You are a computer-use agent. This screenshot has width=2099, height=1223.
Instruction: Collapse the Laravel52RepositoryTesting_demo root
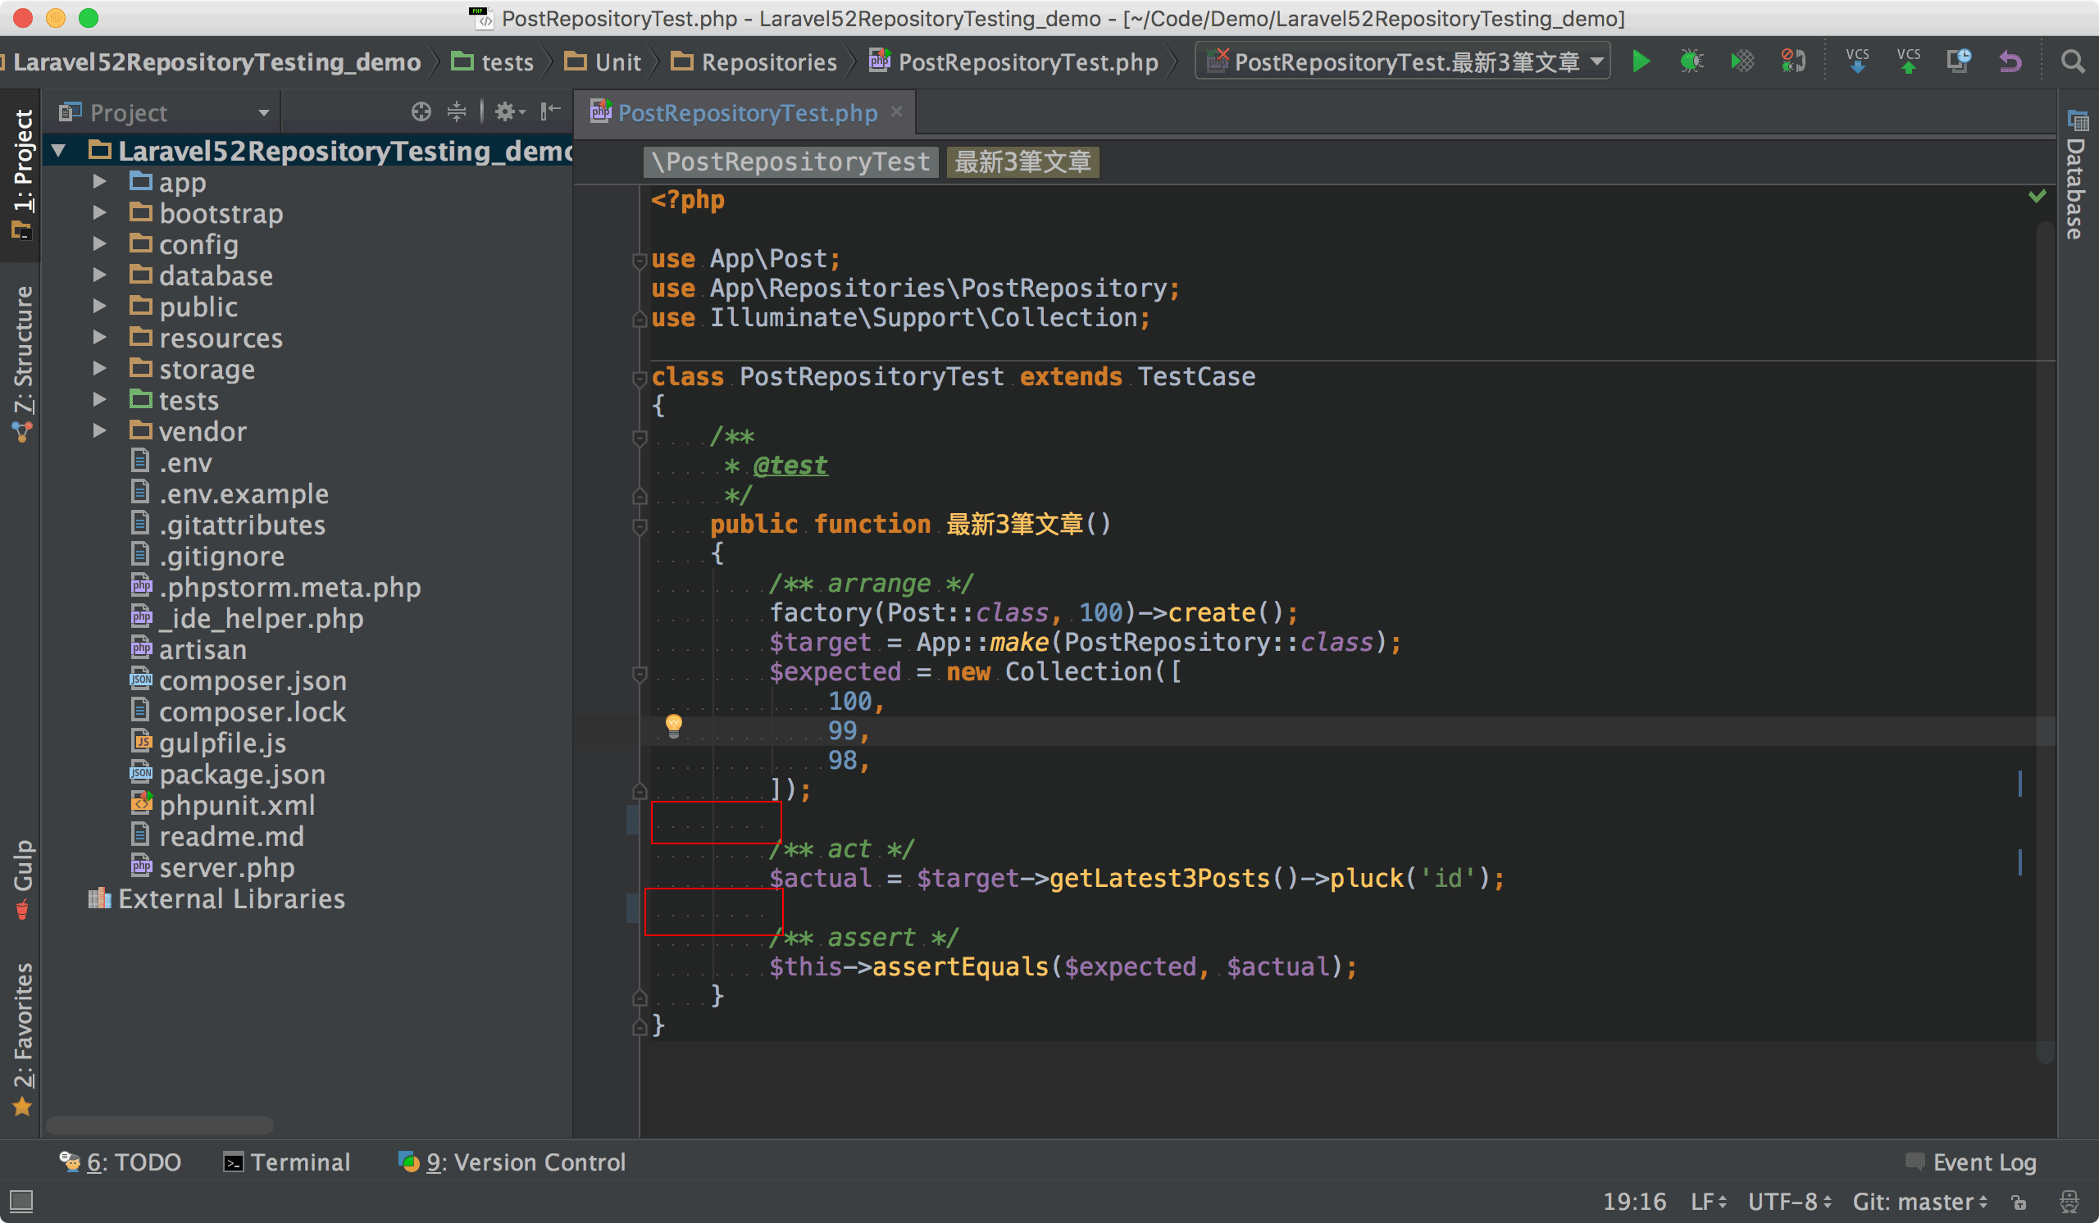coord(58,151)
